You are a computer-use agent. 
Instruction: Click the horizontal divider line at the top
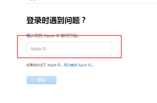pos(92,3)
